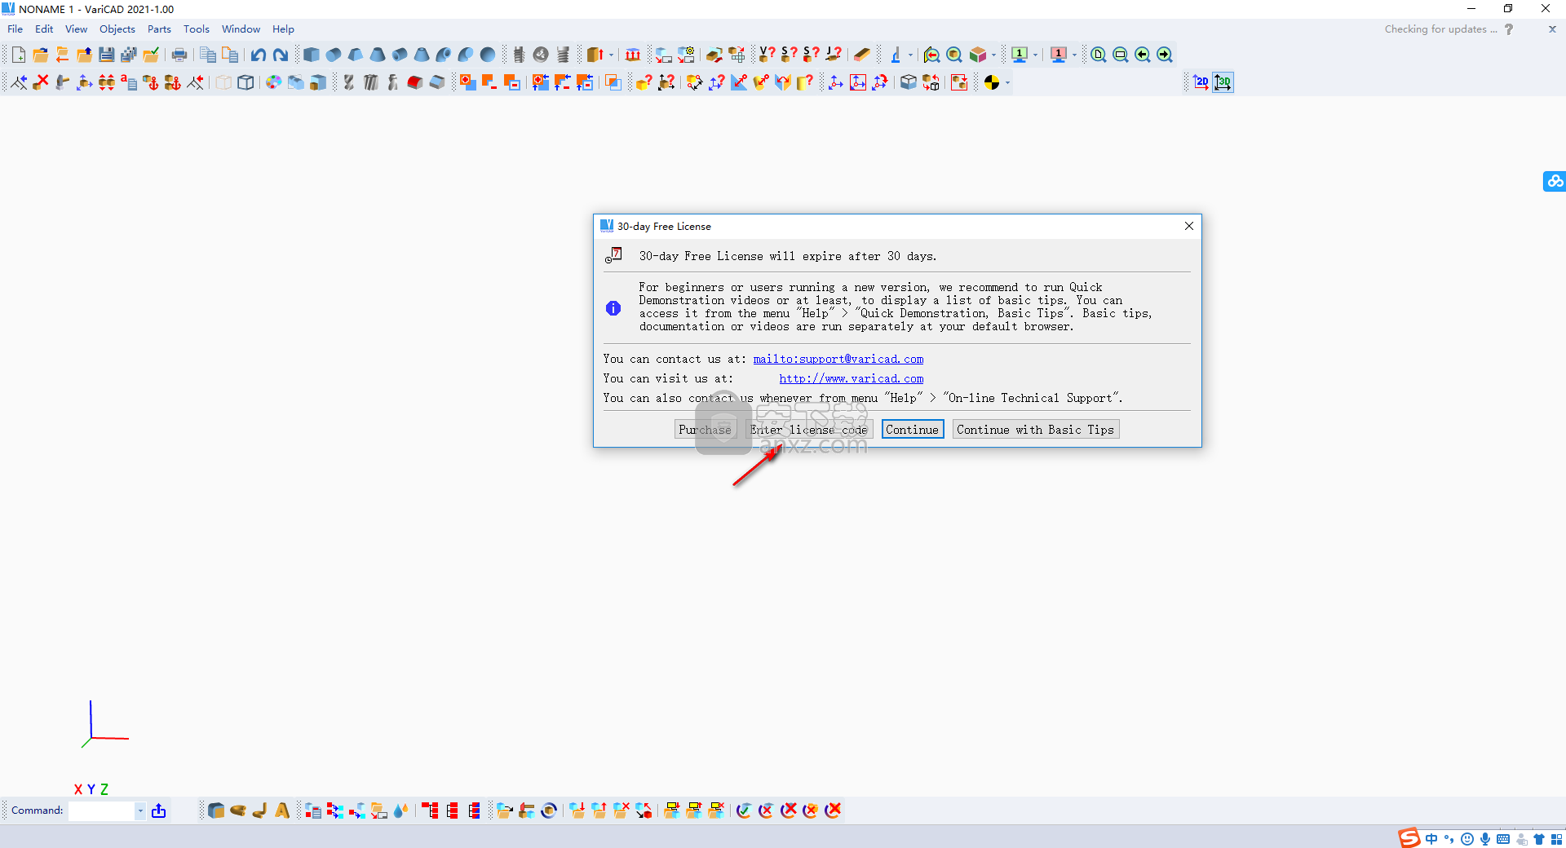The width and height of the screenshot is (1566, 848).
Task: Redo the last action
Action: [281, 55]
